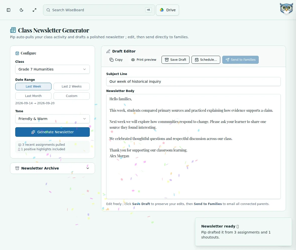The image size is (296, 250).
Task: Click the 'Alex Morgan' signature line
Action: [x=119, y=156]
